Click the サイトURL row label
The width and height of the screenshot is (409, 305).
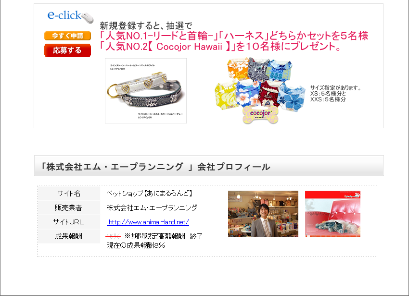69,222
